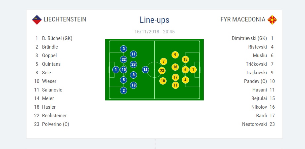Open Nestorovski from the Macedonia lineup
This screenshot has height=149, width=305.
254,124
